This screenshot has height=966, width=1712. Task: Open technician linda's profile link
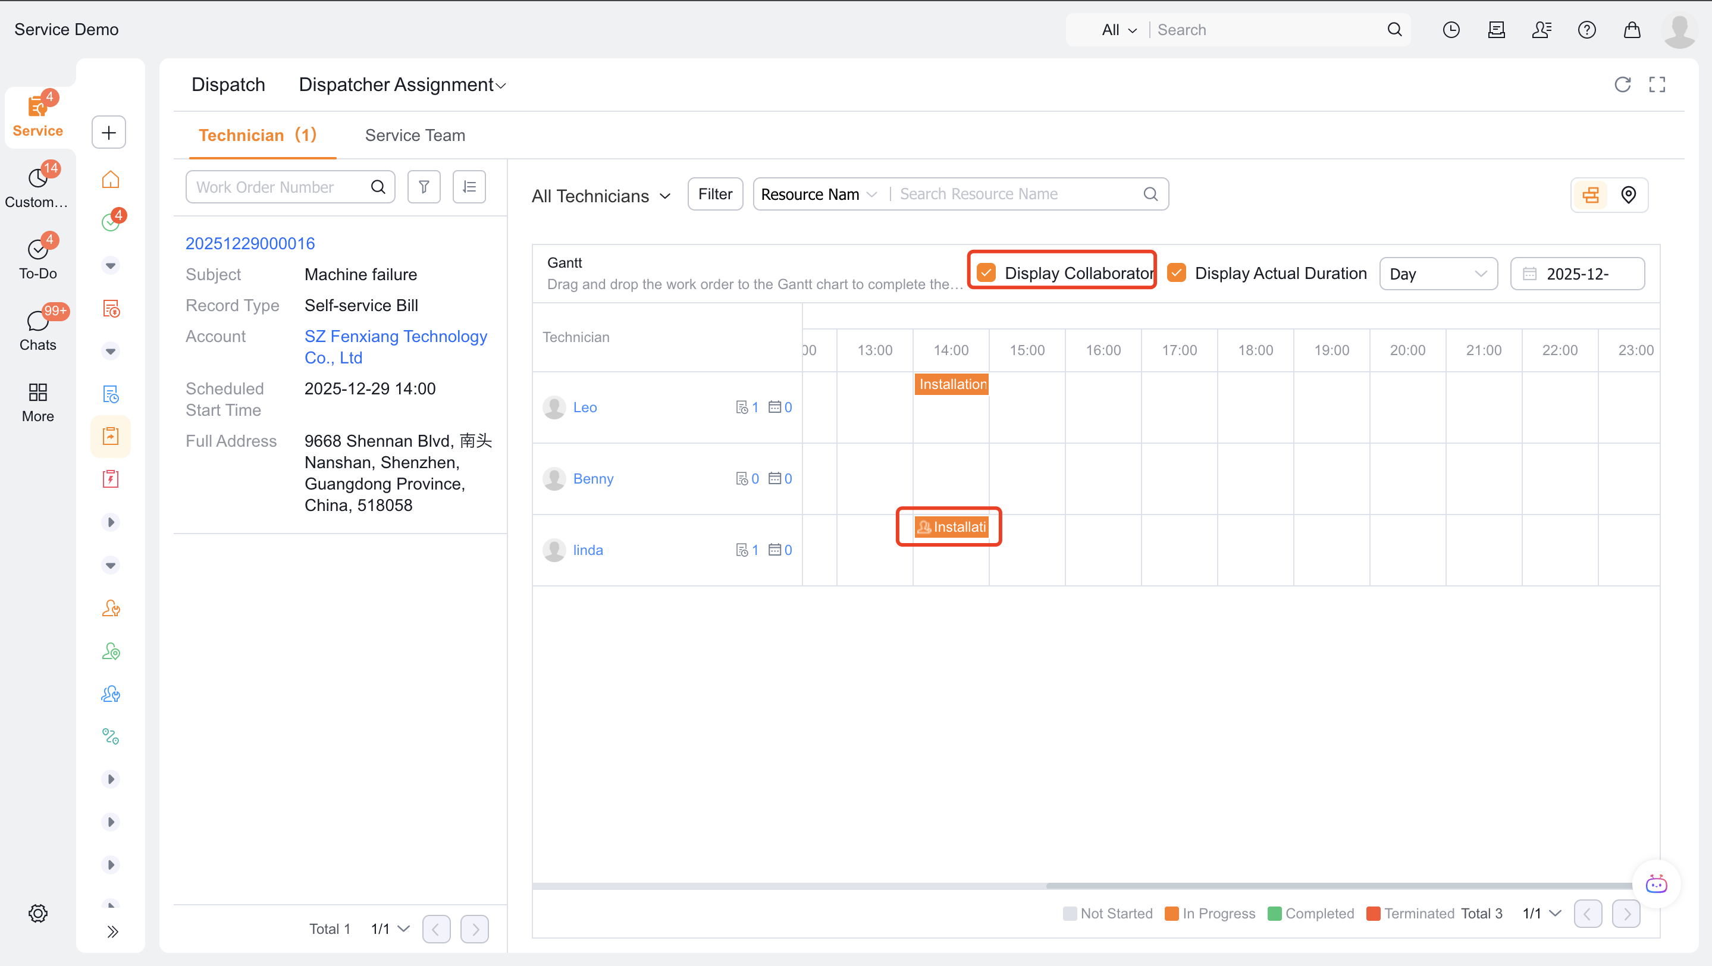(x=588, y=550)
